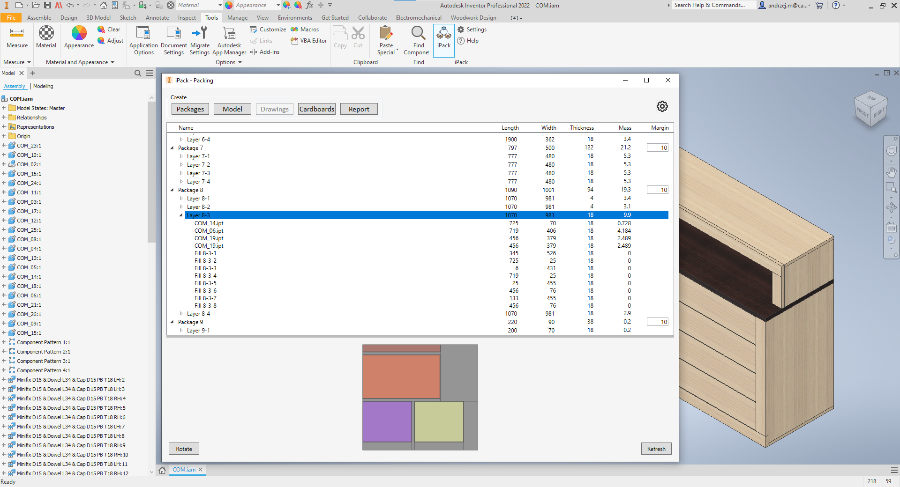Expand Layer 8-4 in the list
The image size is (900, 487).
181,314
